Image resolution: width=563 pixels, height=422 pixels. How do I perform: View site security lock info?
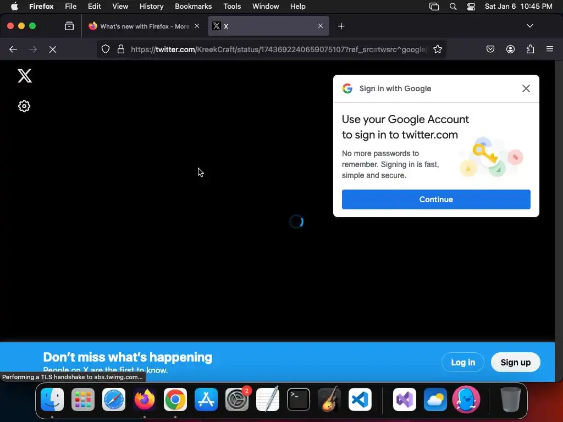pyautogui.click(x=121, y=49)
